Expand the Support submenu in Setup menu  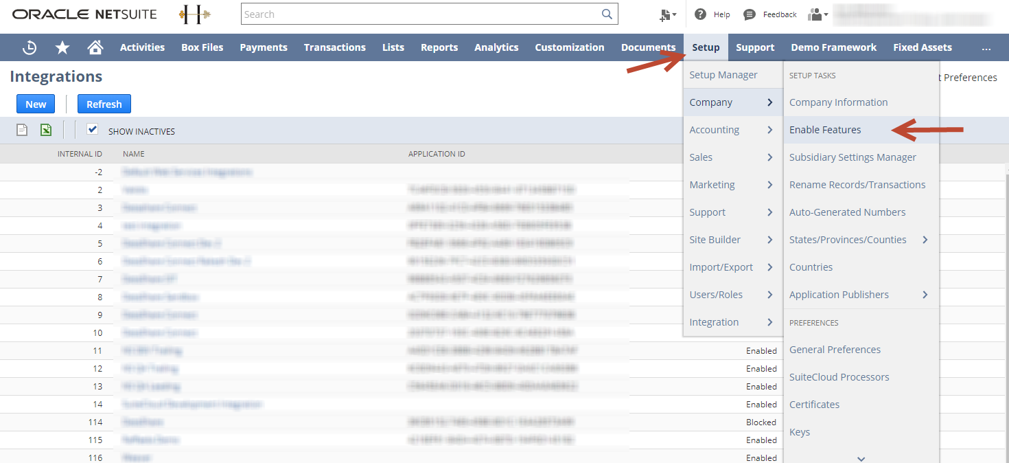732,212
